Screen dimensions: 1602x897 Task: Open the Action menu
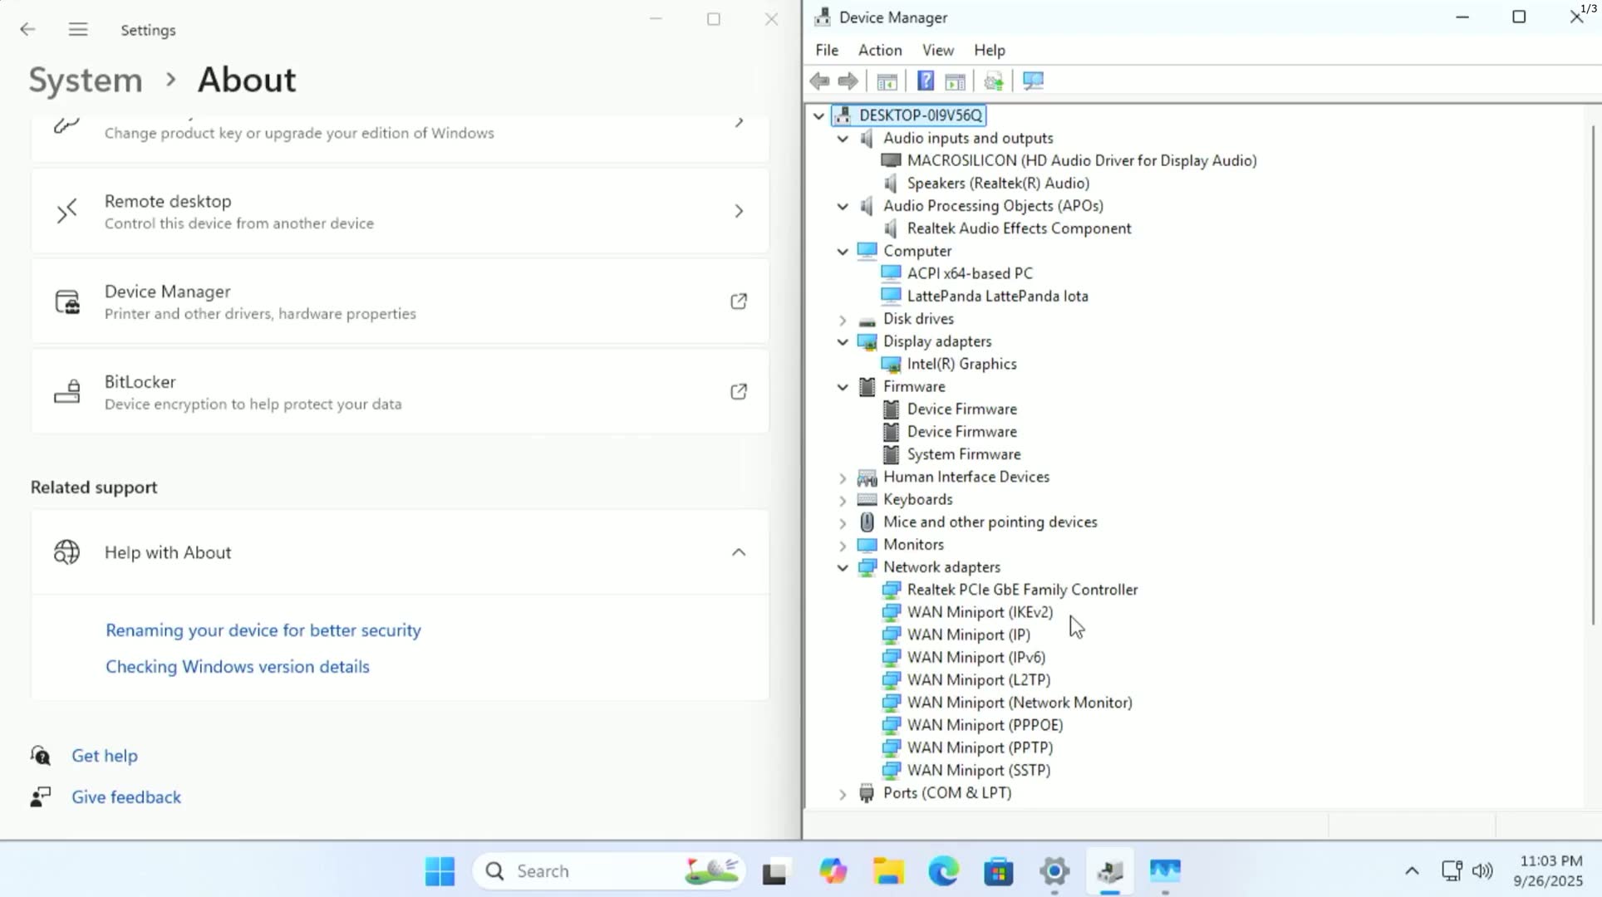point(879,50)
